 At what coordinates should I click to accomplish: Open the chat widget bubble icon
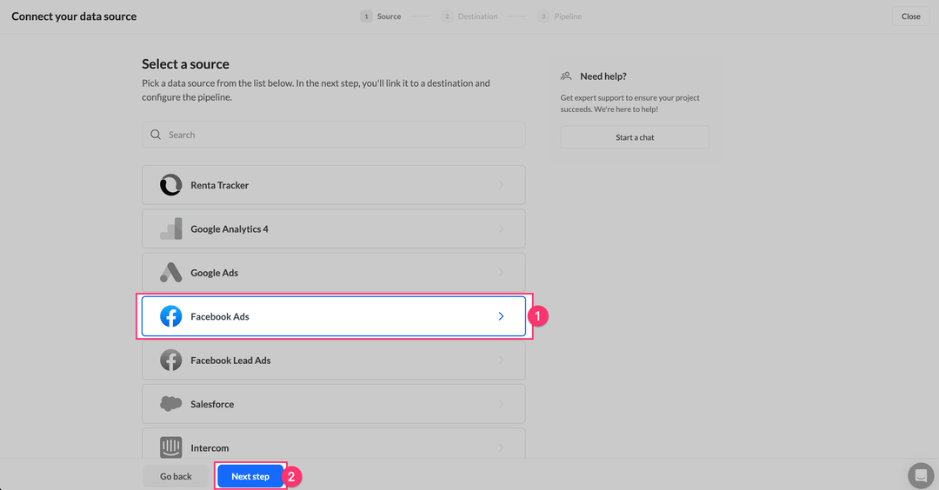click(920, 475)
